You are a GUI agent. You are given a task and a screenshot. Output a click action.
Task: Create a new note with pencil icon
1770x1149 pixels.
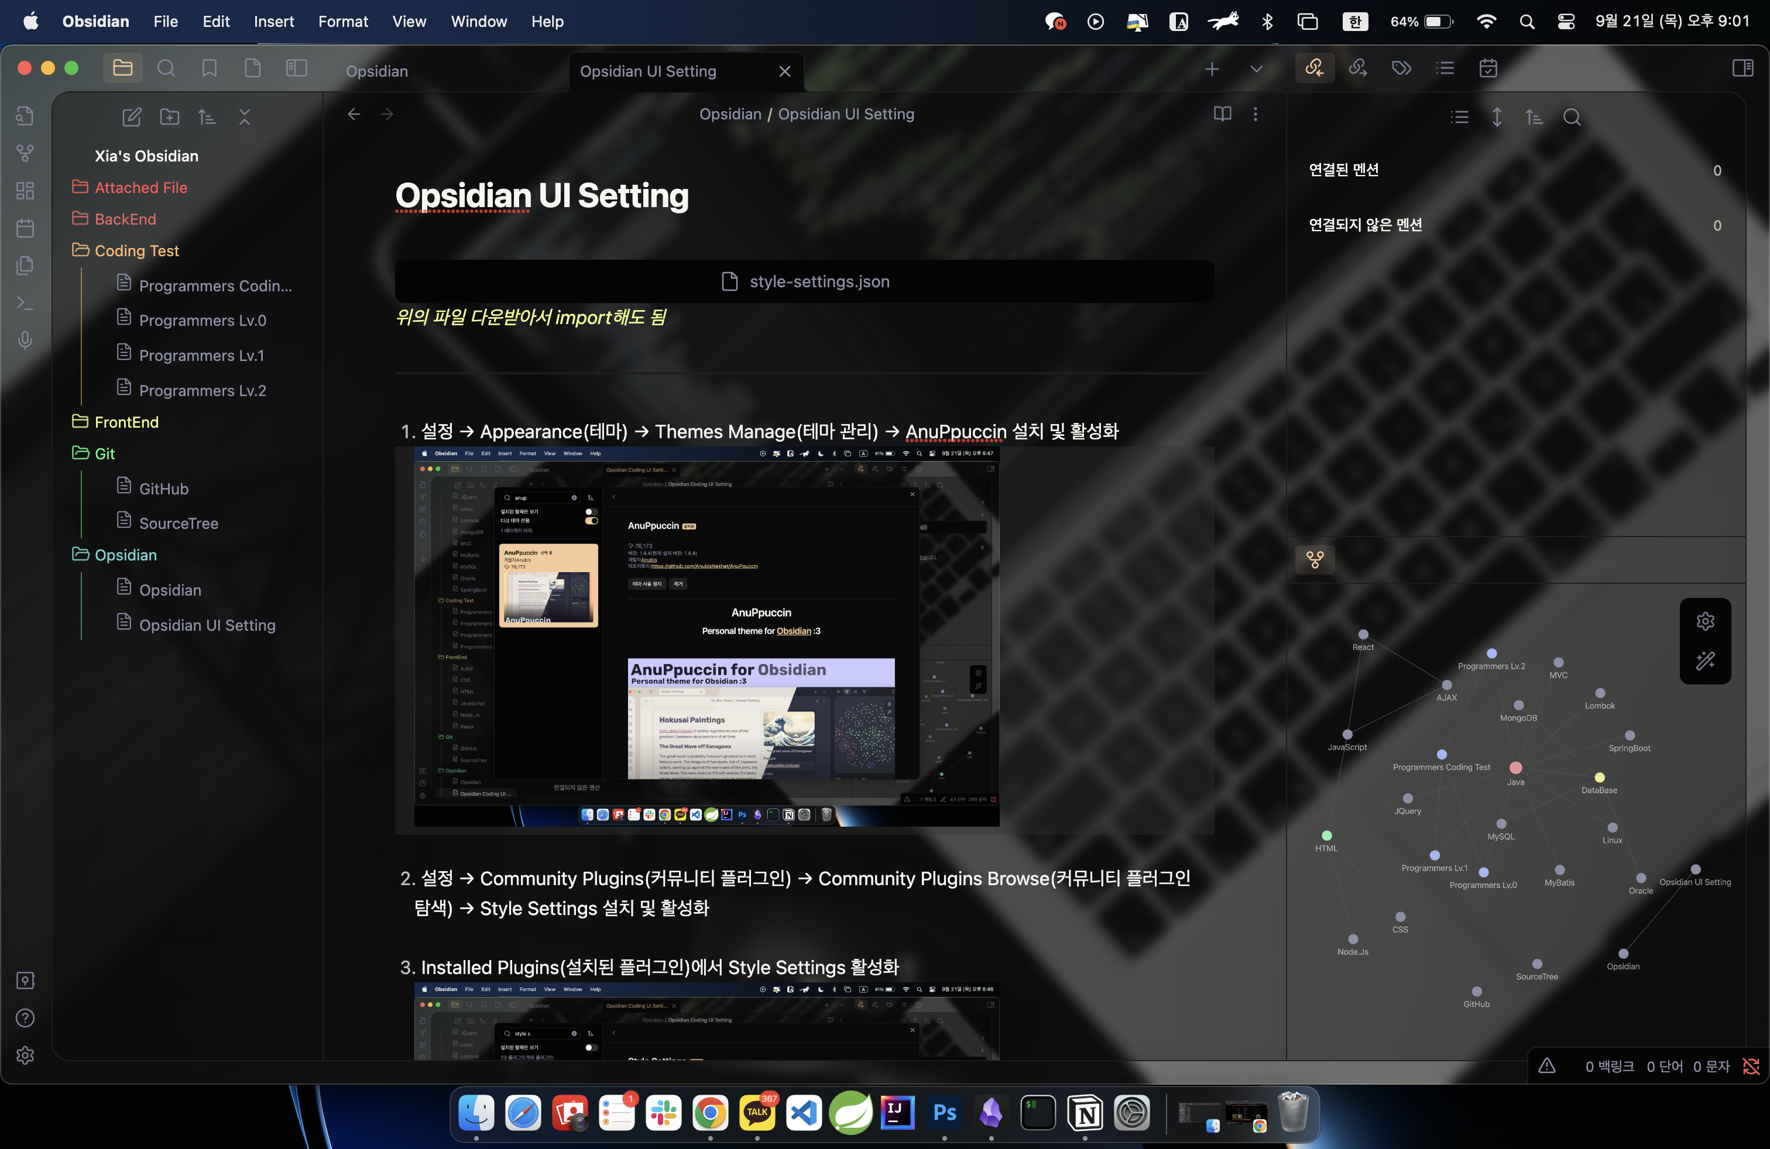[132, 116]
